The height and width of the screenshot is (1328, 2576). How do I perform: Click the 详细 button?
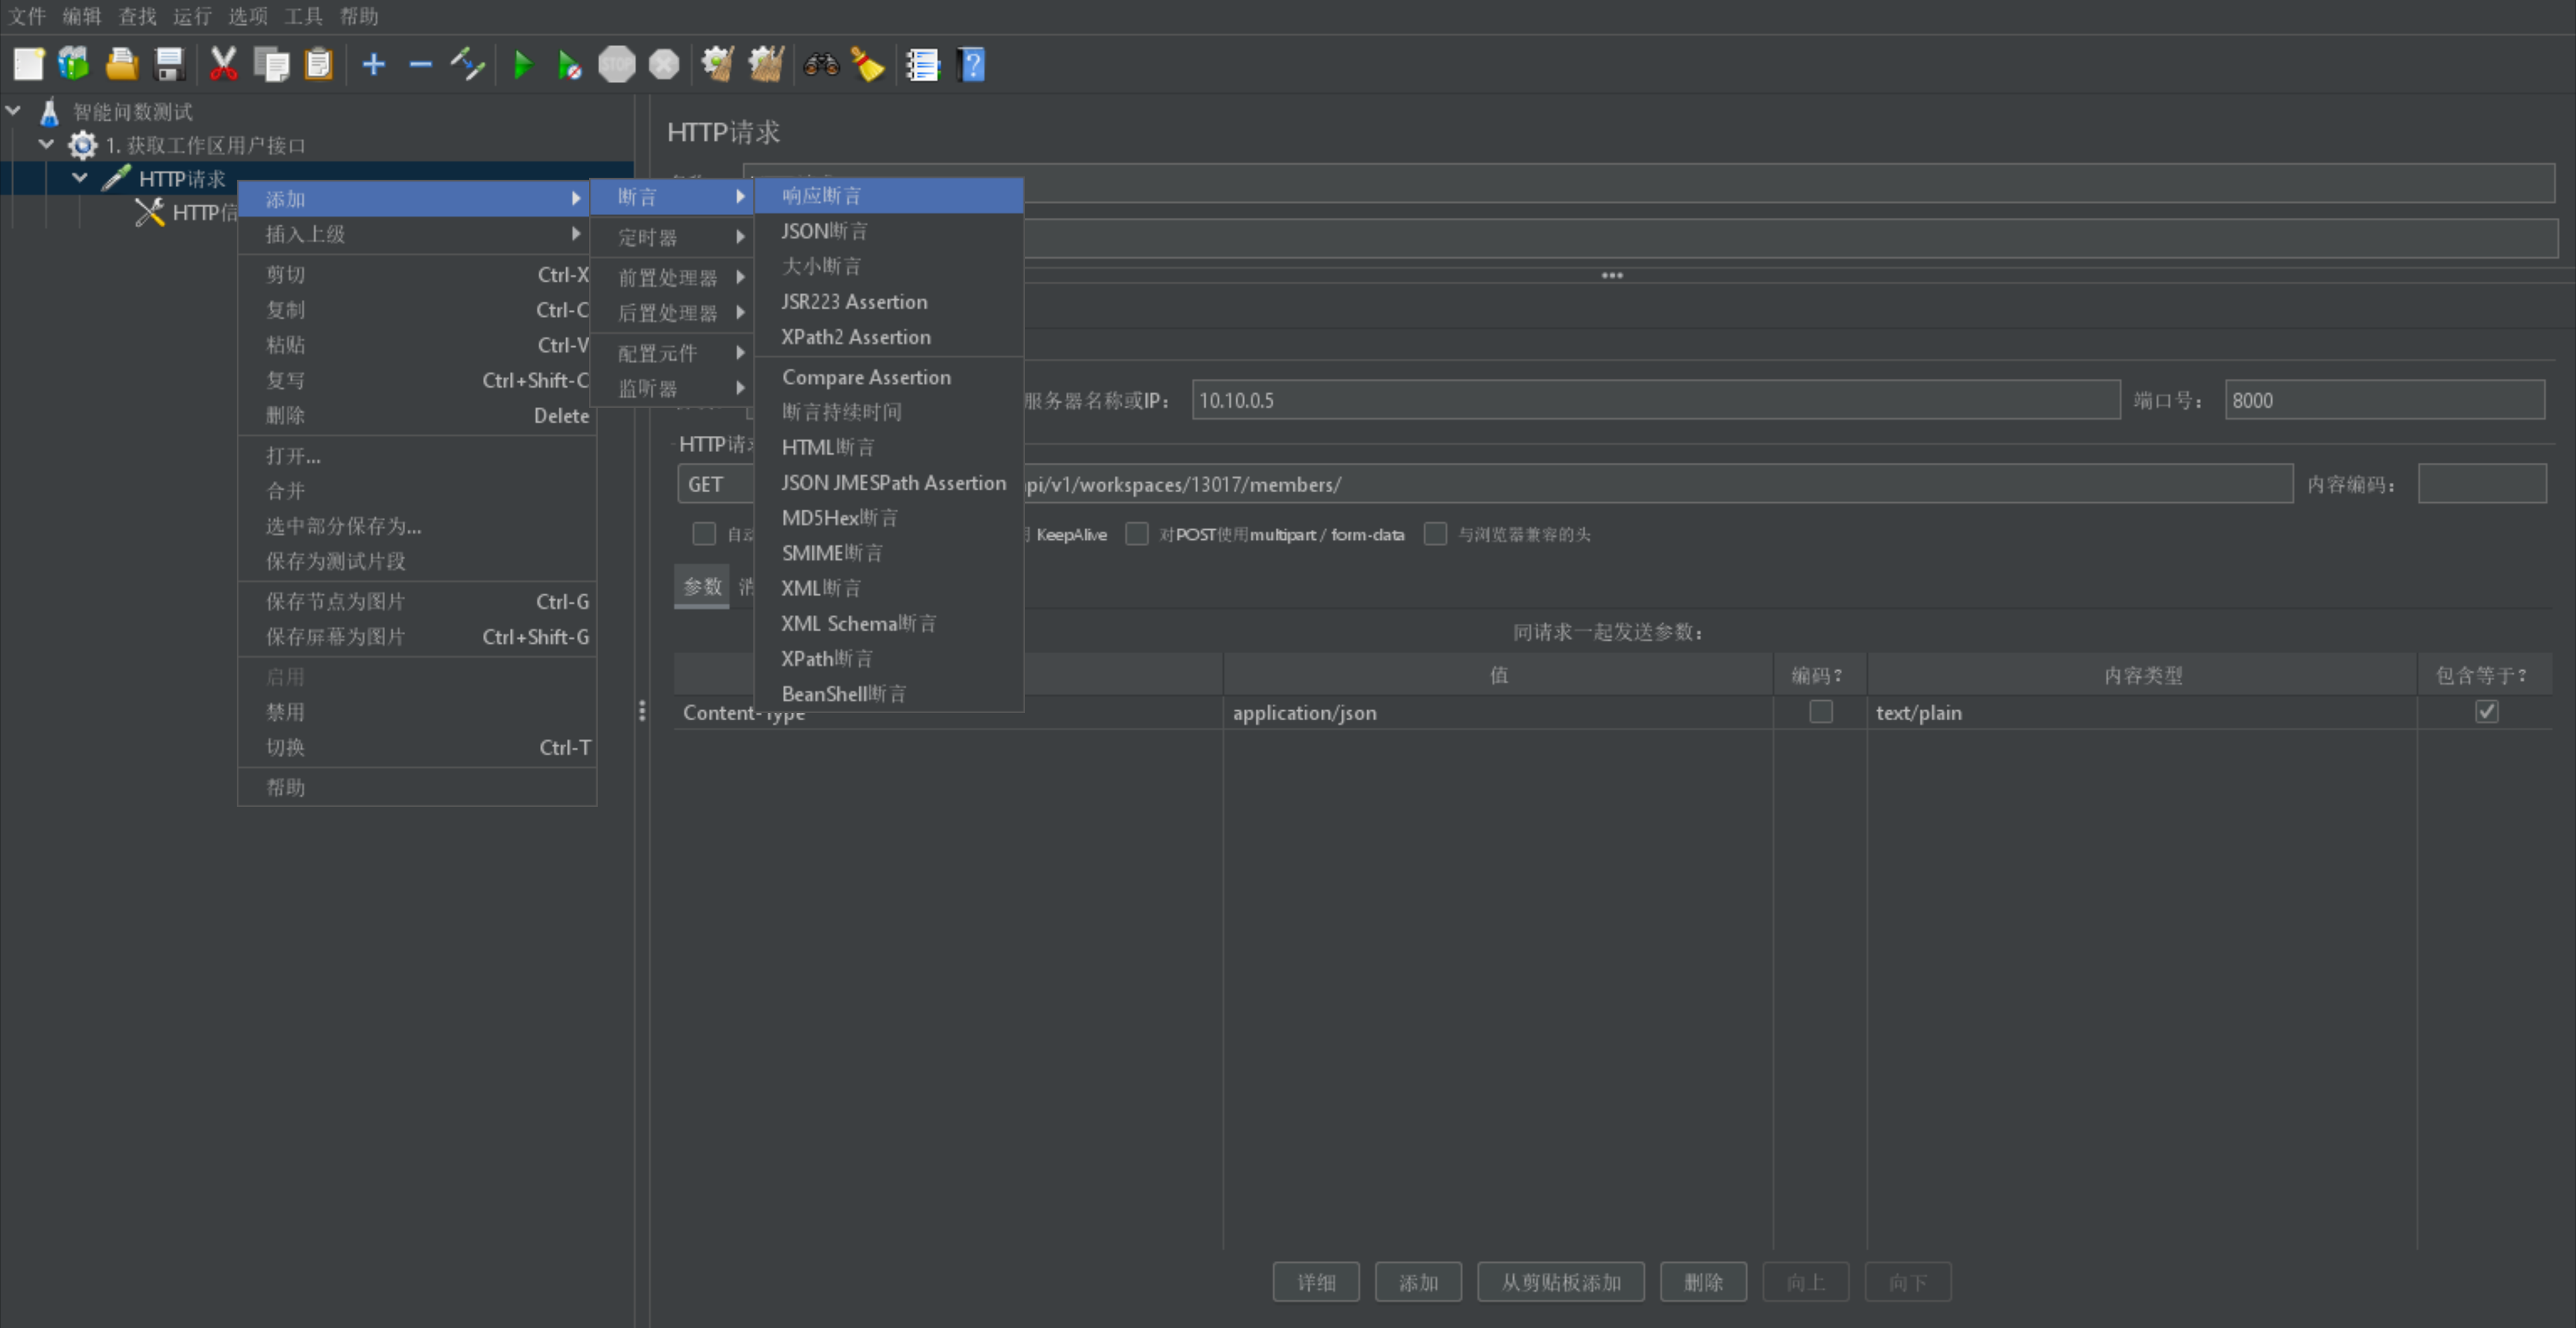point(1316,1282)
